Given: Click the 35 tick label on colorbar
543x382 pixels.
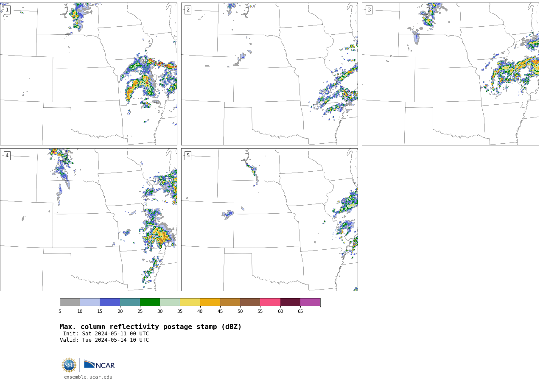Looking at the screenshot, I should pyautogui.click(x=180, y=312).
